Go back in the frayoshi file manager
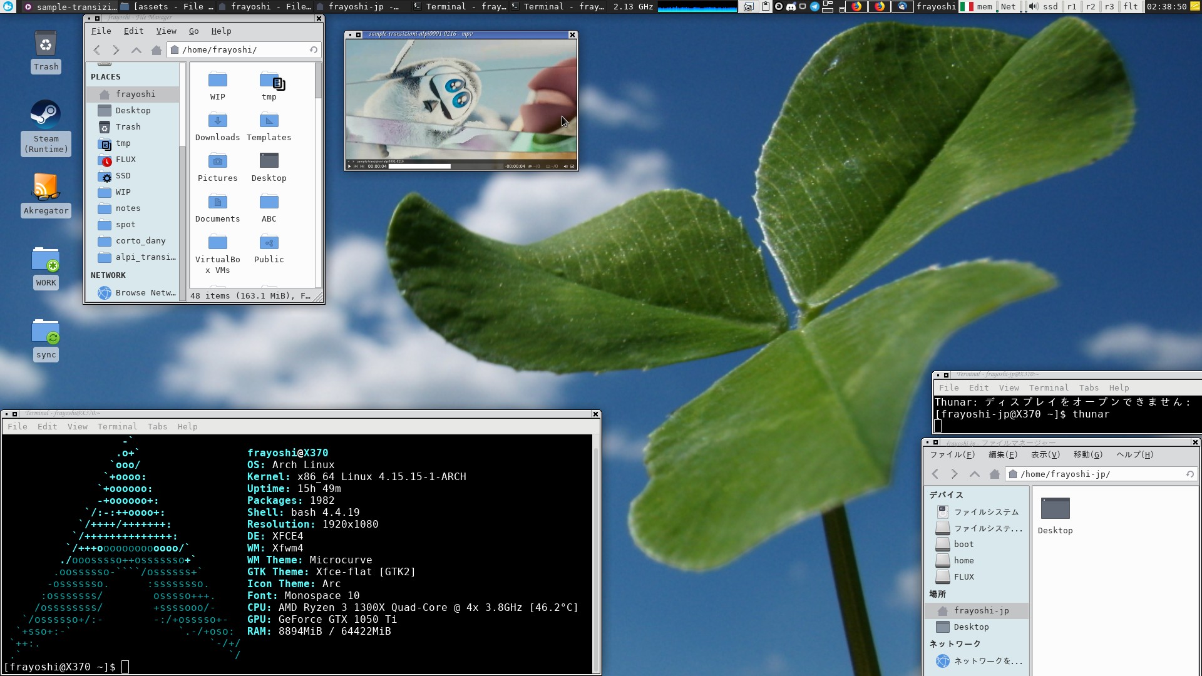Screen dimensions: 1202x676 tap(96, 50)
